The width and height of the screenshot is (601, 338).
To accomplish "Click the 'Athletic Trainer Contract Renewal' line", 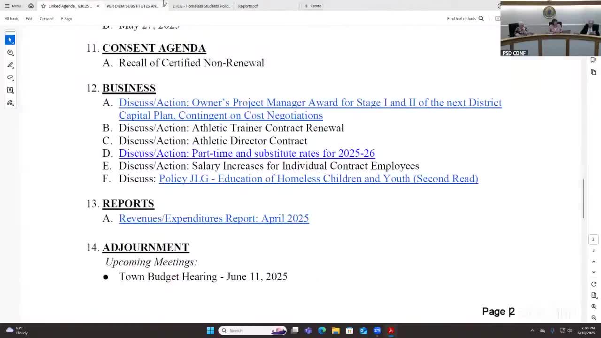I will point(231,128).
